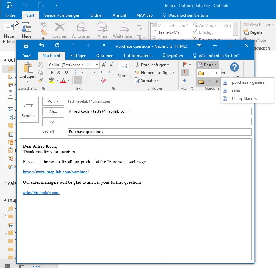Toggle underline U formatting
The width and height of the screenshot is (276, 268).
66,72
